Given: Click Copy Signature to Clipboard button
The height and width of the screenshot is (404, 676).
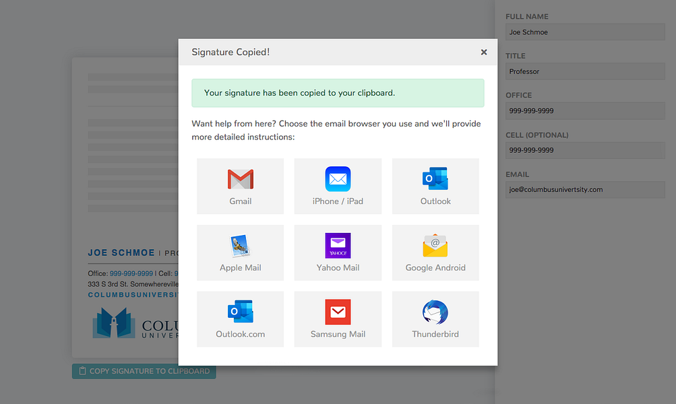Looking at the screenshot, I should pyautogui.click(x=144, y=371).
